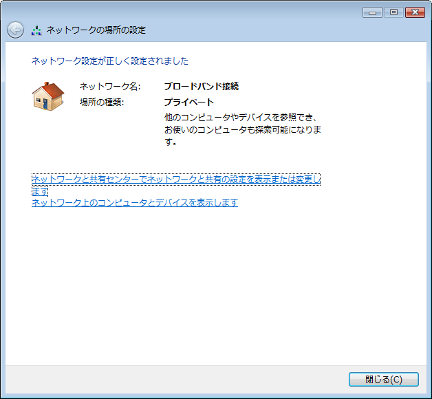The image size is (432, 399).
Task: Click the 場所の種類: label
Action: click(102, 103)
